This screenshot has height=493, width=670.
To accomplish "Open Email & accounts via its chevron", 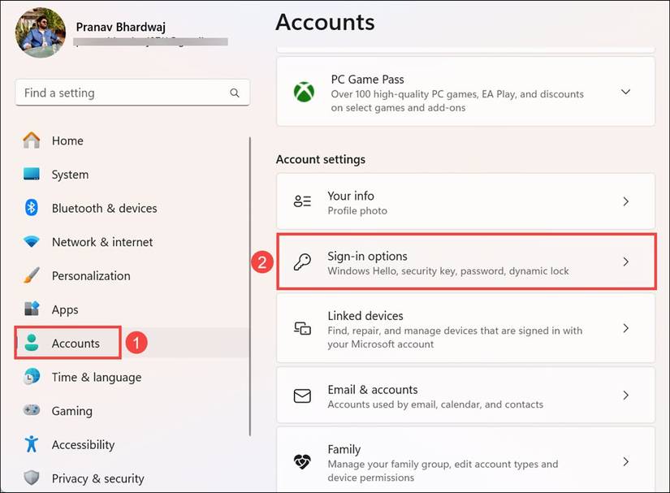I will [x=625, y=396].
